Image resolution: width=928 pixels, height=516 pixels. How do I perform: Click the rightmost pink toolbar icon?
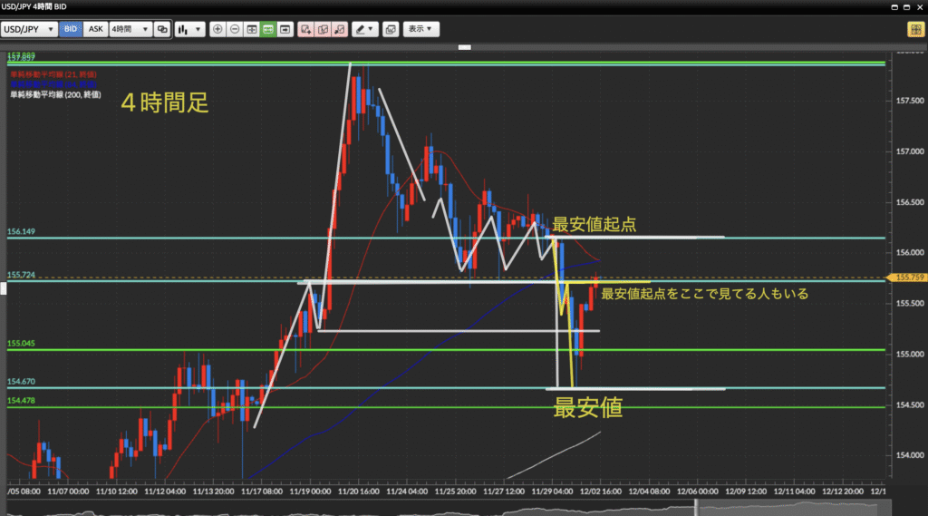pos(340,29)
